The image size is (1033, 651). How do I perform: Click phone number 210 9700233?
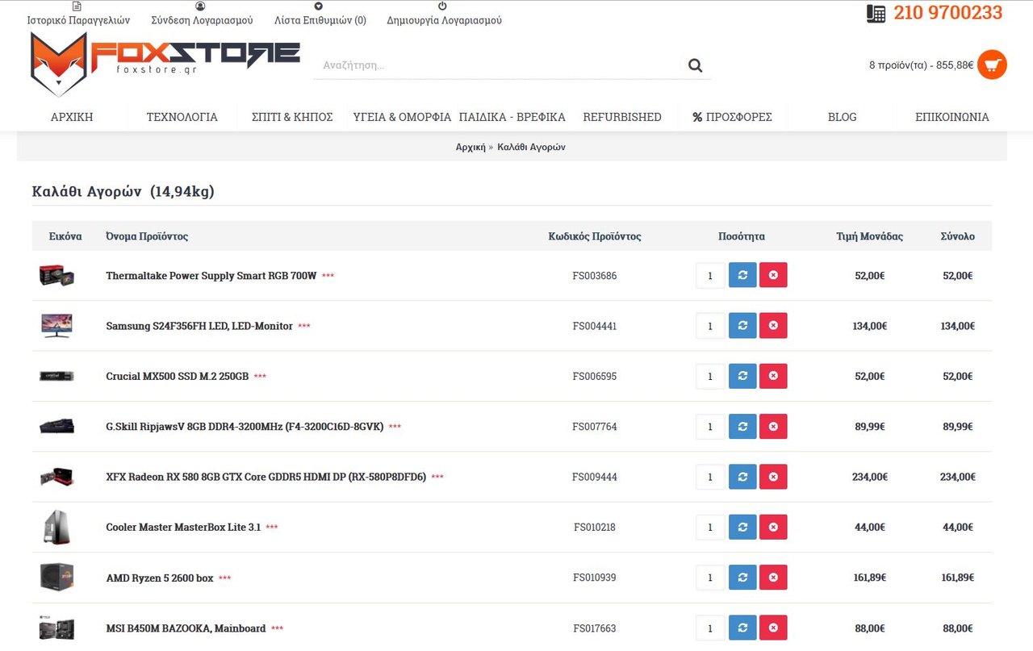(x=948, y=13)
